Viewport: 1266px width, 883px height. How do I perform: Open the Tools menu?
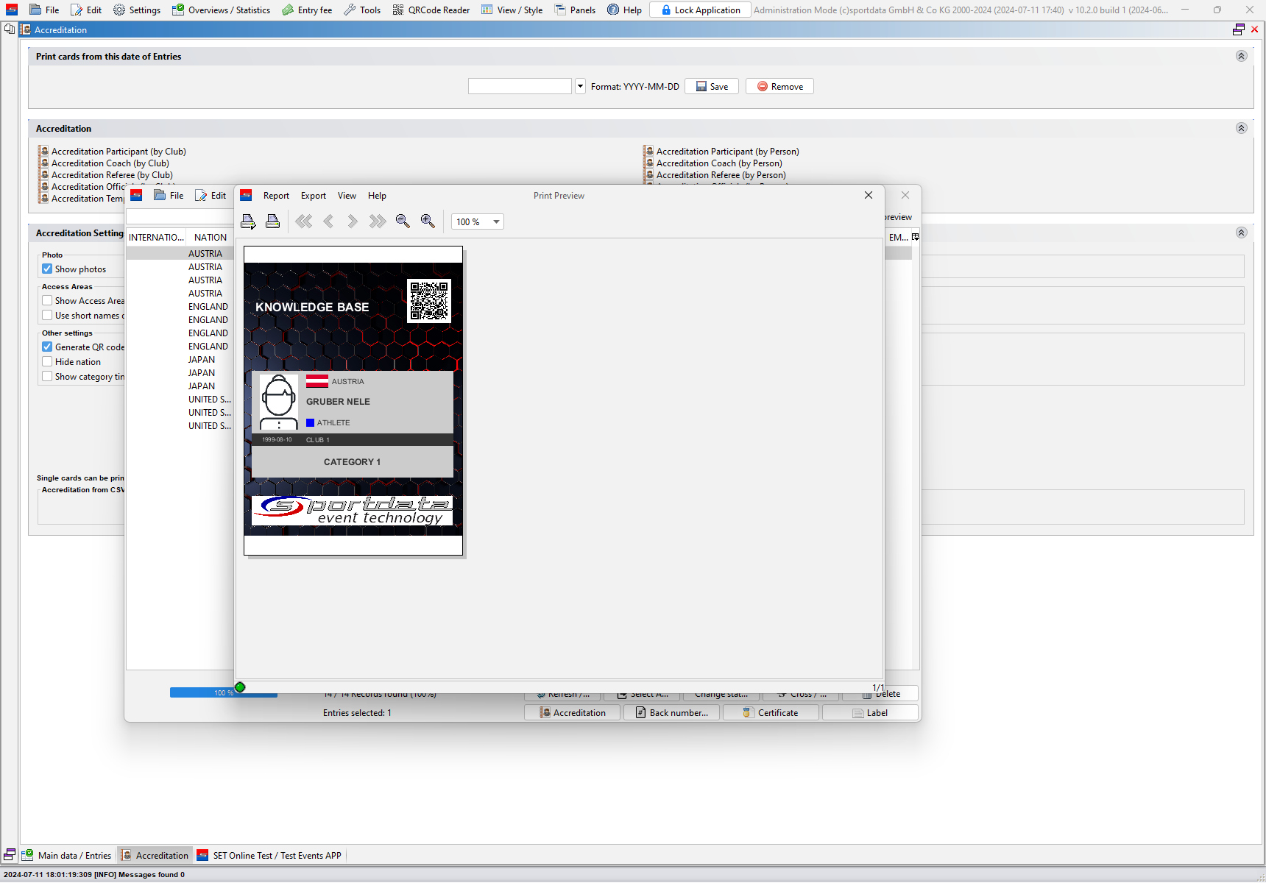[x=362, y=10]
